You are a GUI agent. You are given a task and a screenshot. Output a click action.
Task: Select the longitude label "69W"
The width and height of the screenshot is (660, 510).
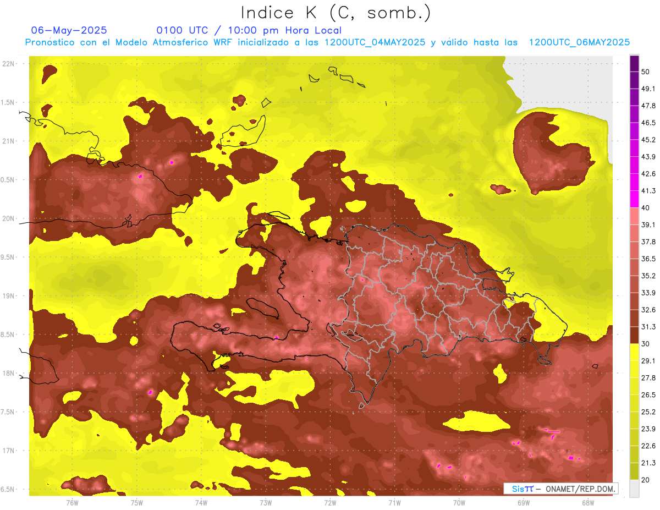[524, 503]
